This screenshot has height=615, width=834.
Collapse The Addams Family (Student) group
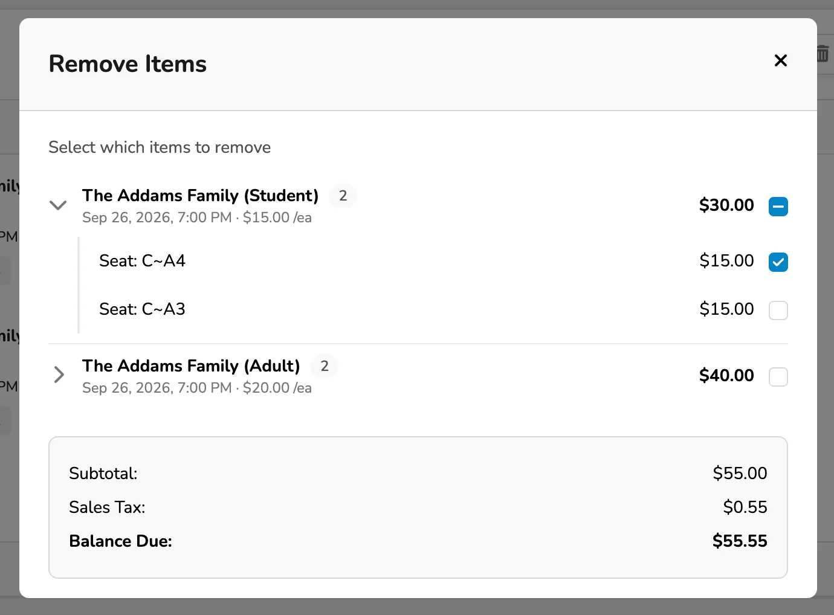[x=58, y=205]
